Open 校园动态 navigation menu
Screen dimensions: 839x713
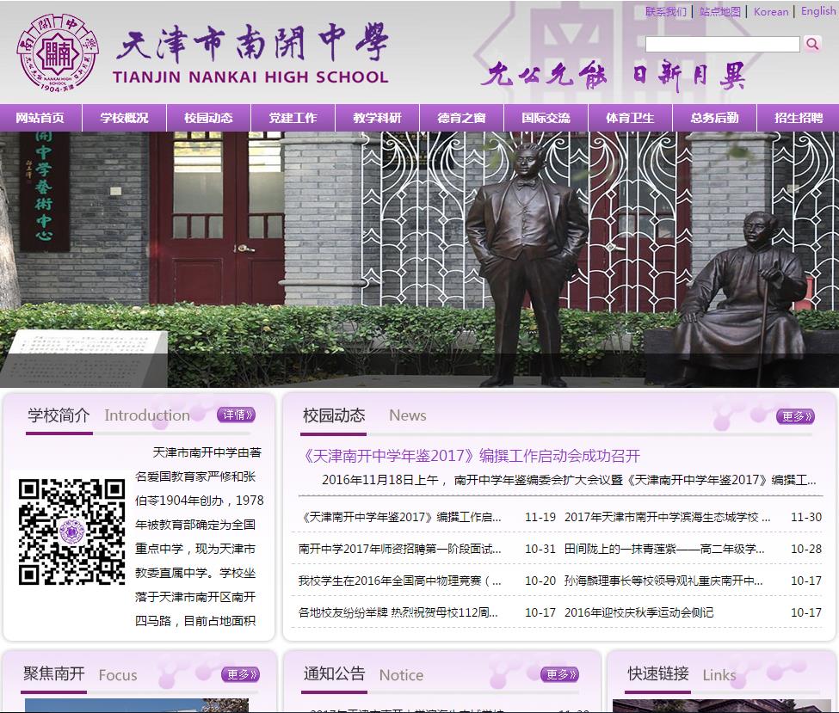(x=208, y=118)
